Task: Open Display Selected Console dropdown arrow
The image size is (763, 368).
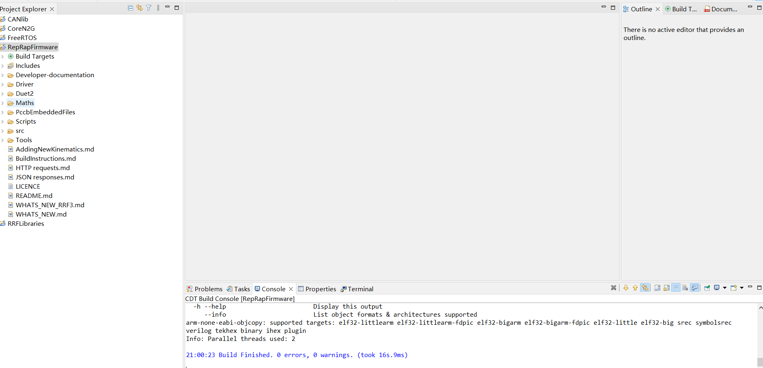Action: pos(725,288)
